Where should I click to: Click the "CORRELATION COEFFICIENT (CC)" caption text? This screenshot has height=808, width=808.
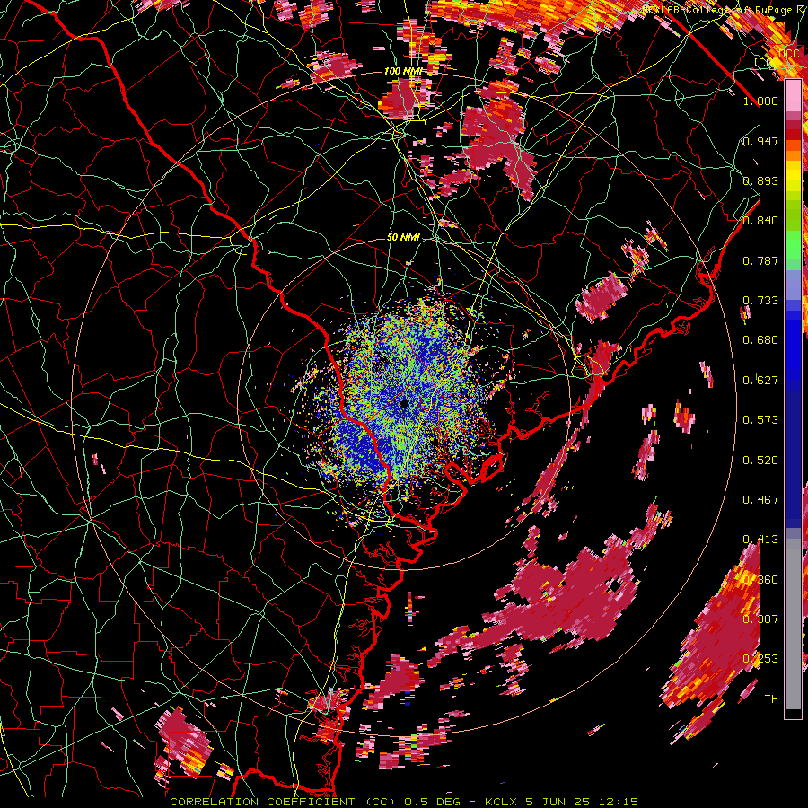(284, 802)
